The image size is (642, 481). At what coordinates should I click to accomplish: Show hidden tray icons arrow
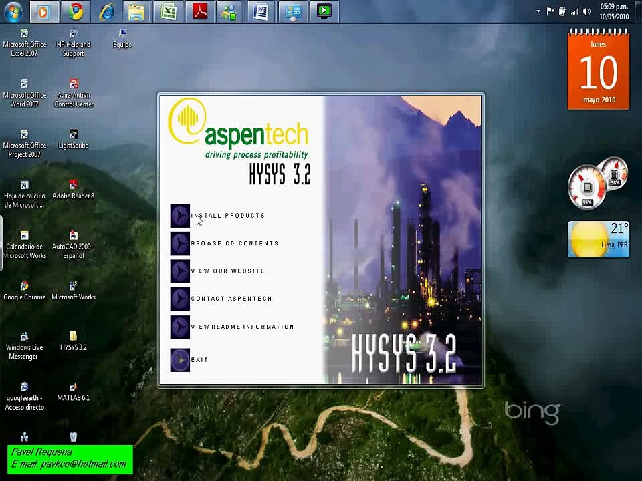(538, 11)
